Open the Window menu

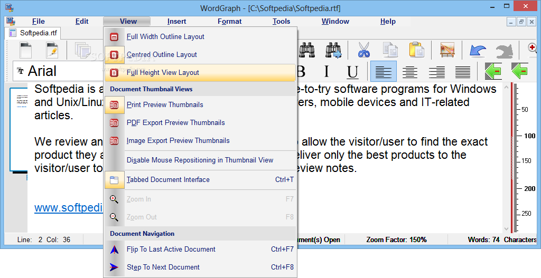point(335,21)
